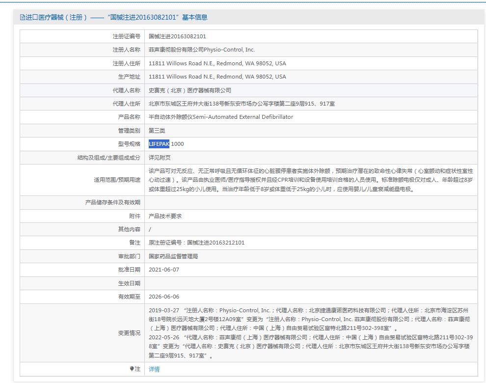The width and height of the screenshot is (486, 383).
Task: Click the 结构及组成/主要组成成分 label
Action: [x=109, y=158]
